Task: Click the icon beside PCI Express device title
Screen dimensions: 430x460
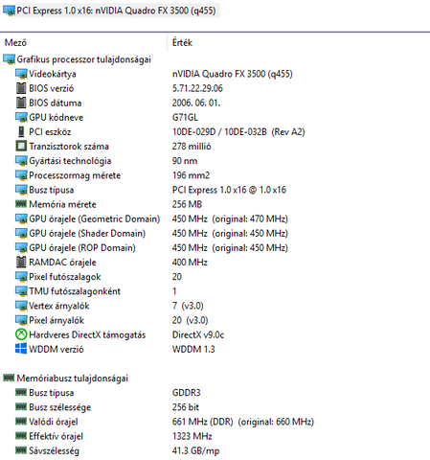Action: pyautogui.click(x=9, y=11)
